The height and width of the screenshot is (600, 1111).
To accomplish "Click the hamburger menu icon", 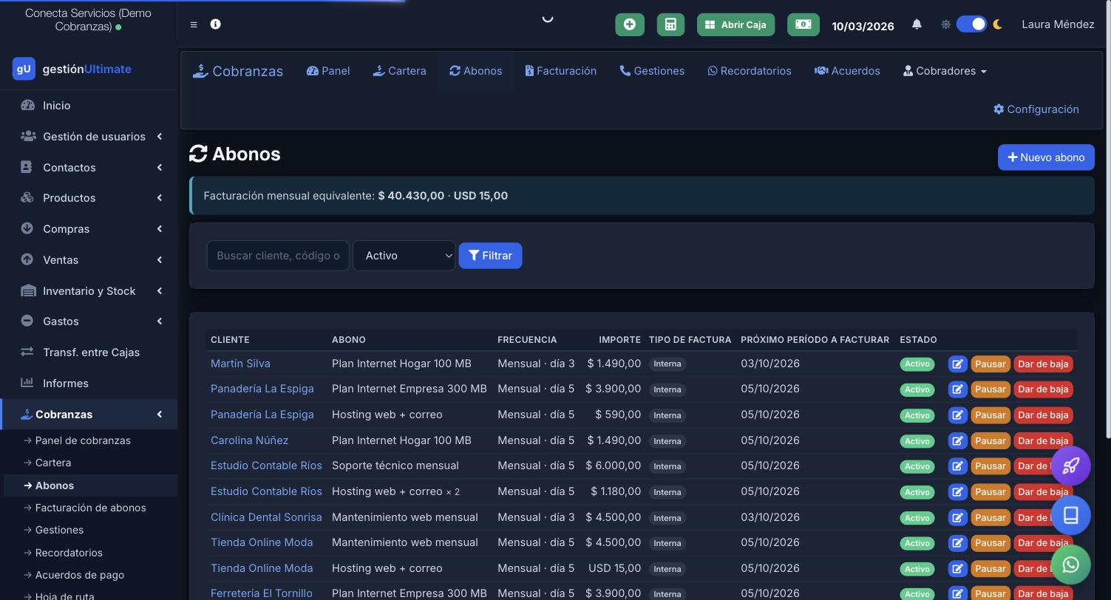I will click(194, 24).
